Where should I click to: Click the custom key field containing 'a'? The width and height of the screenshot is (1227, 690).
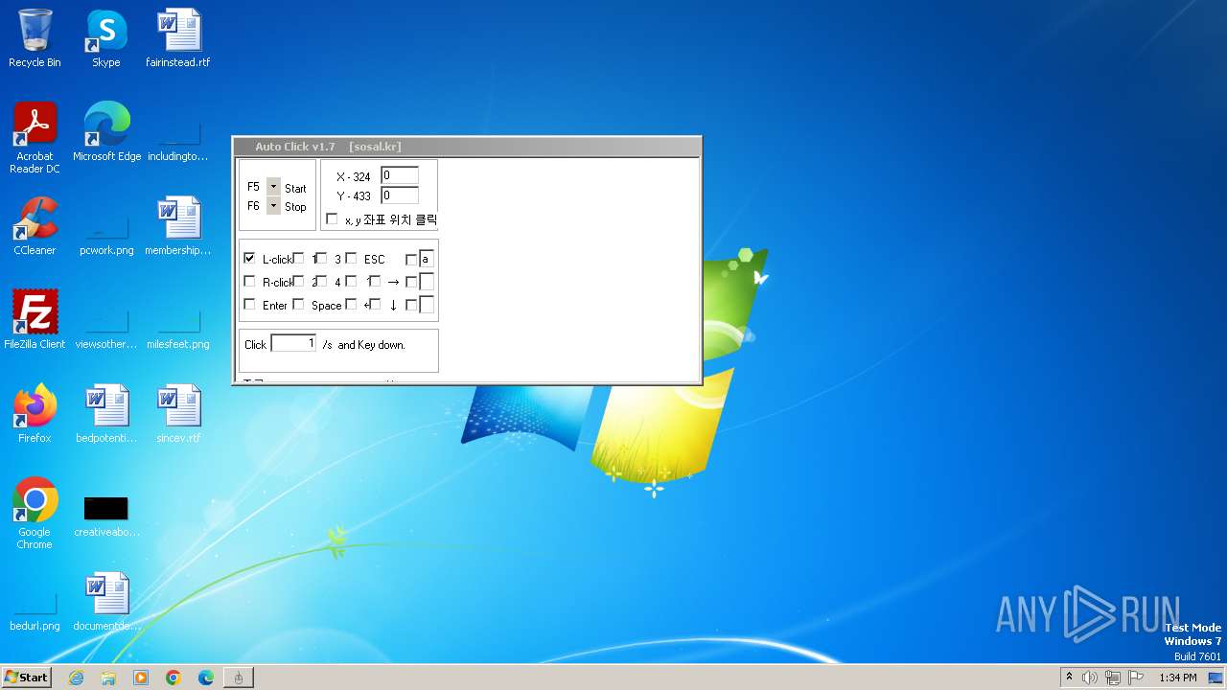427,259
